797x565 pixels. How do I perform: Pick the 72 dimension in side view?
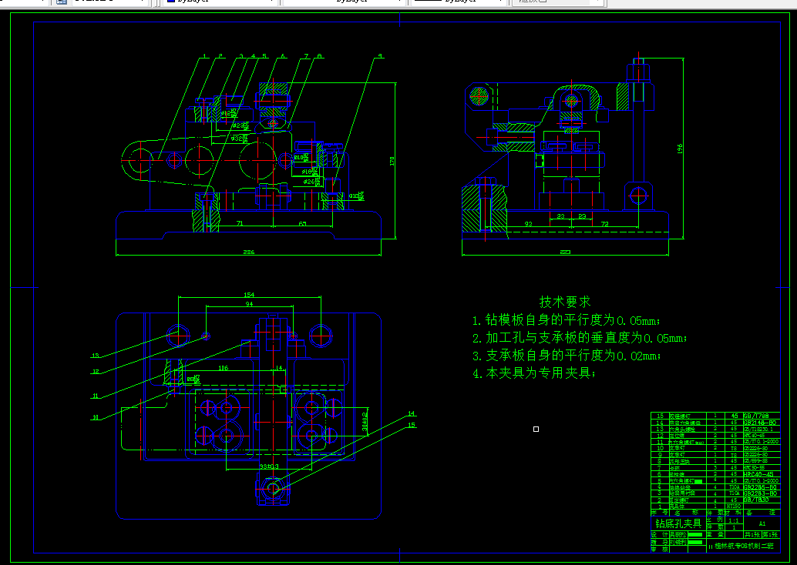coord(605,223)
